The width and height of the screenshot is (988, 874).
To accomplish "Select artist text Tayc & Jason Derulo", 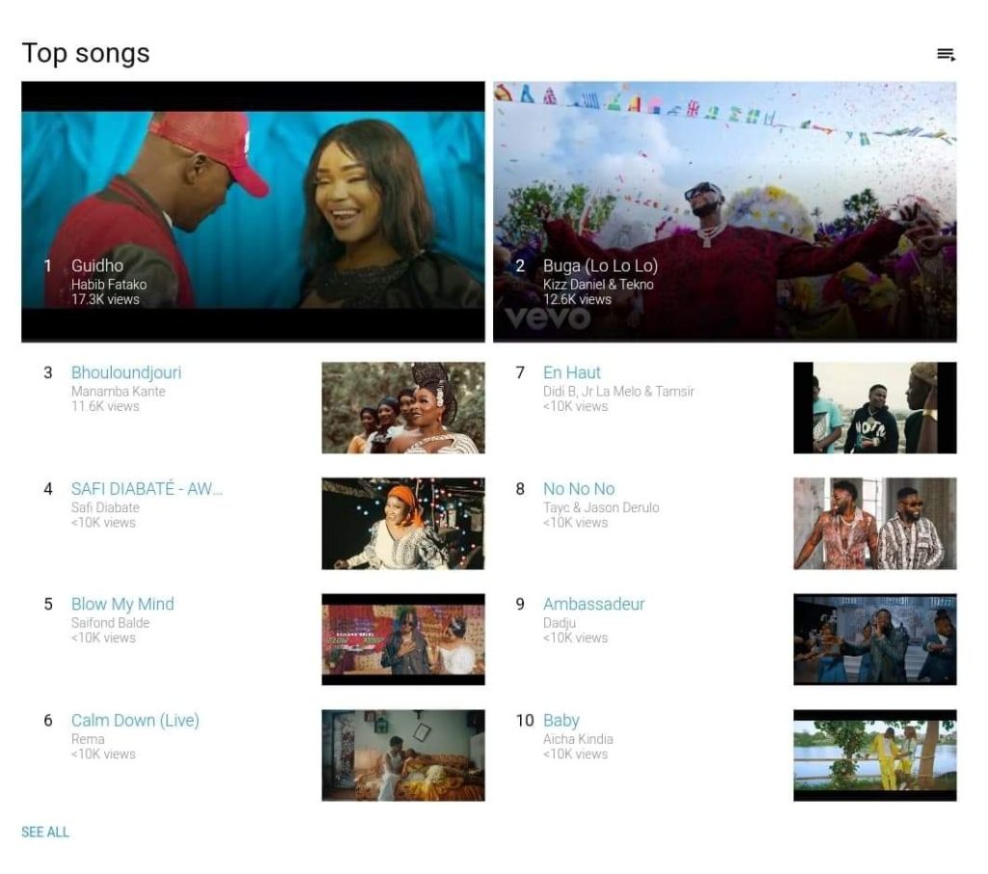I will point(601,507).
